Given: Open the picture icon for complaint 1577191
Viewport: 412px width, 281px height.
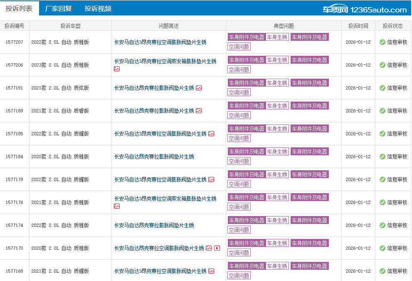Looking at the screenshot, I should tap(199, 88).
